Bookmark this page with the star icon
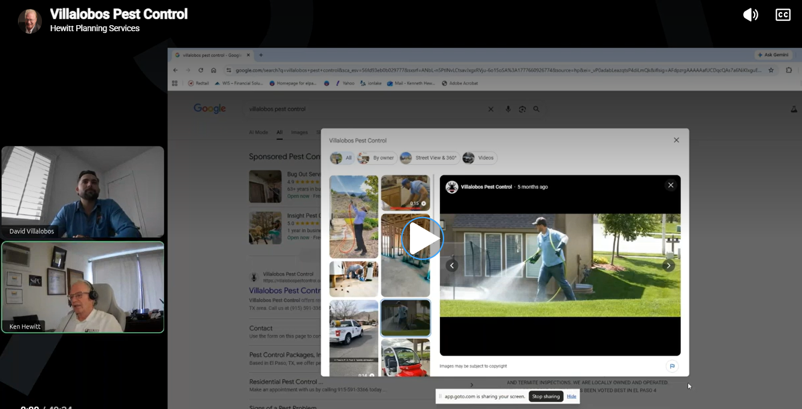The image size is (802, 409). (771, 70)
